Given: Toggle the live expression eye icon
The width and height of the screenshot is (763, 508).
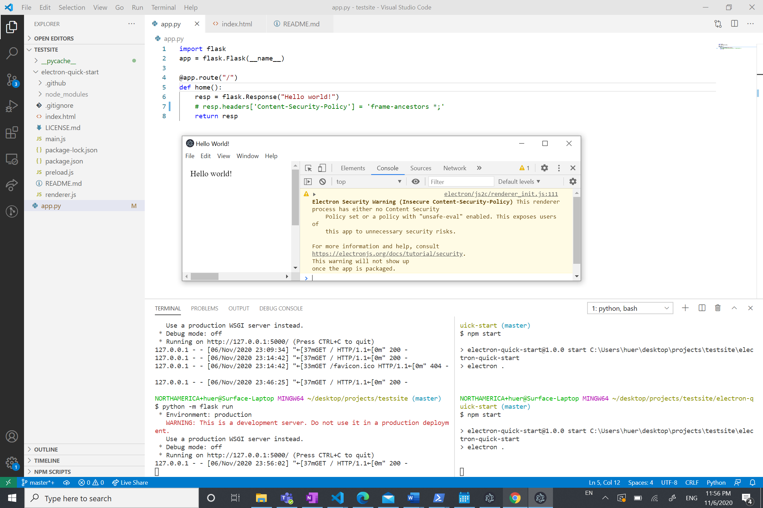Looking at the screenshot, I should 415,182.
